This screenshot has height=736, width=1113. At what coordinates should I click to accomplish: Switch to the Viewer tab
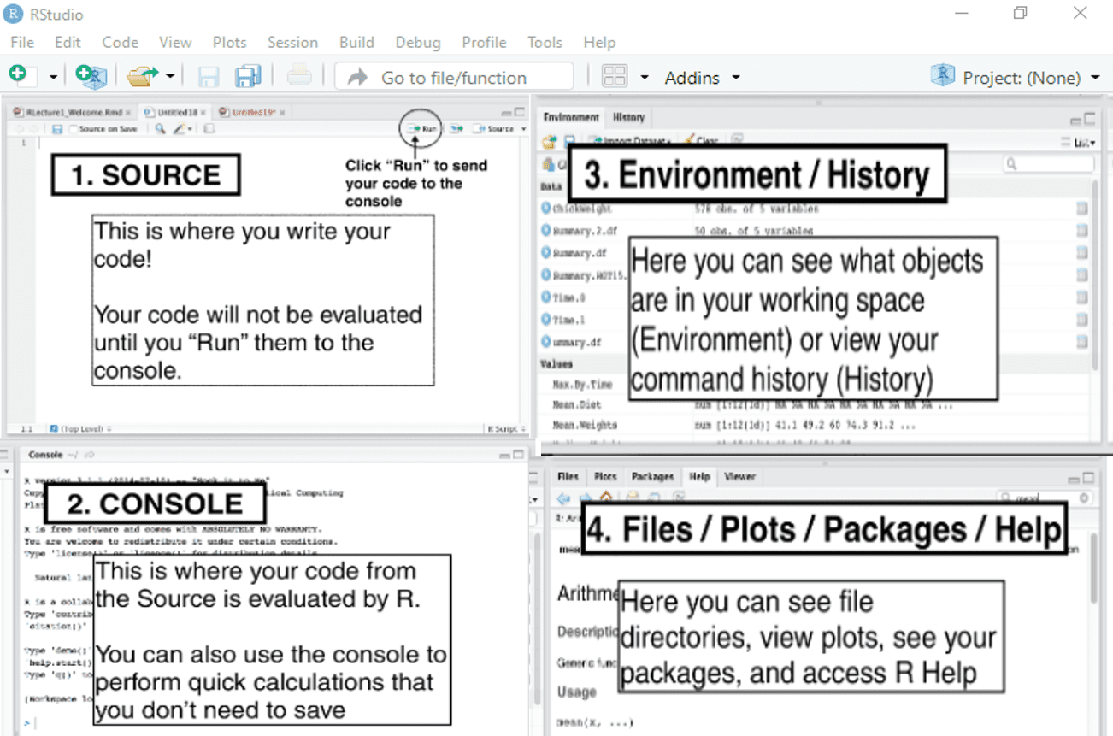click(739, 476)
